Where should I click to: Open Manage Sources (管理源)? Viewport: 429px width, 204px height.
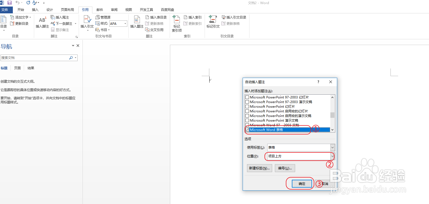pyautogui.click(x=103, y=17)
